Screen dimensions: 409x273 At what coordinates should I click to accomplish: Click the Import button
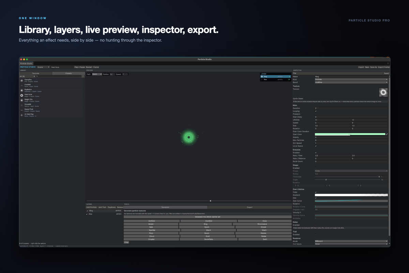361,67
